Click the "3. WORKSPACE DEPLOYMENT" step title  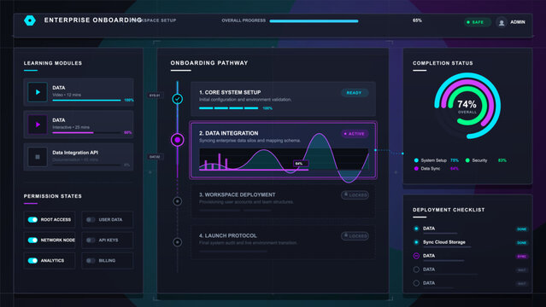pos(238,195)
